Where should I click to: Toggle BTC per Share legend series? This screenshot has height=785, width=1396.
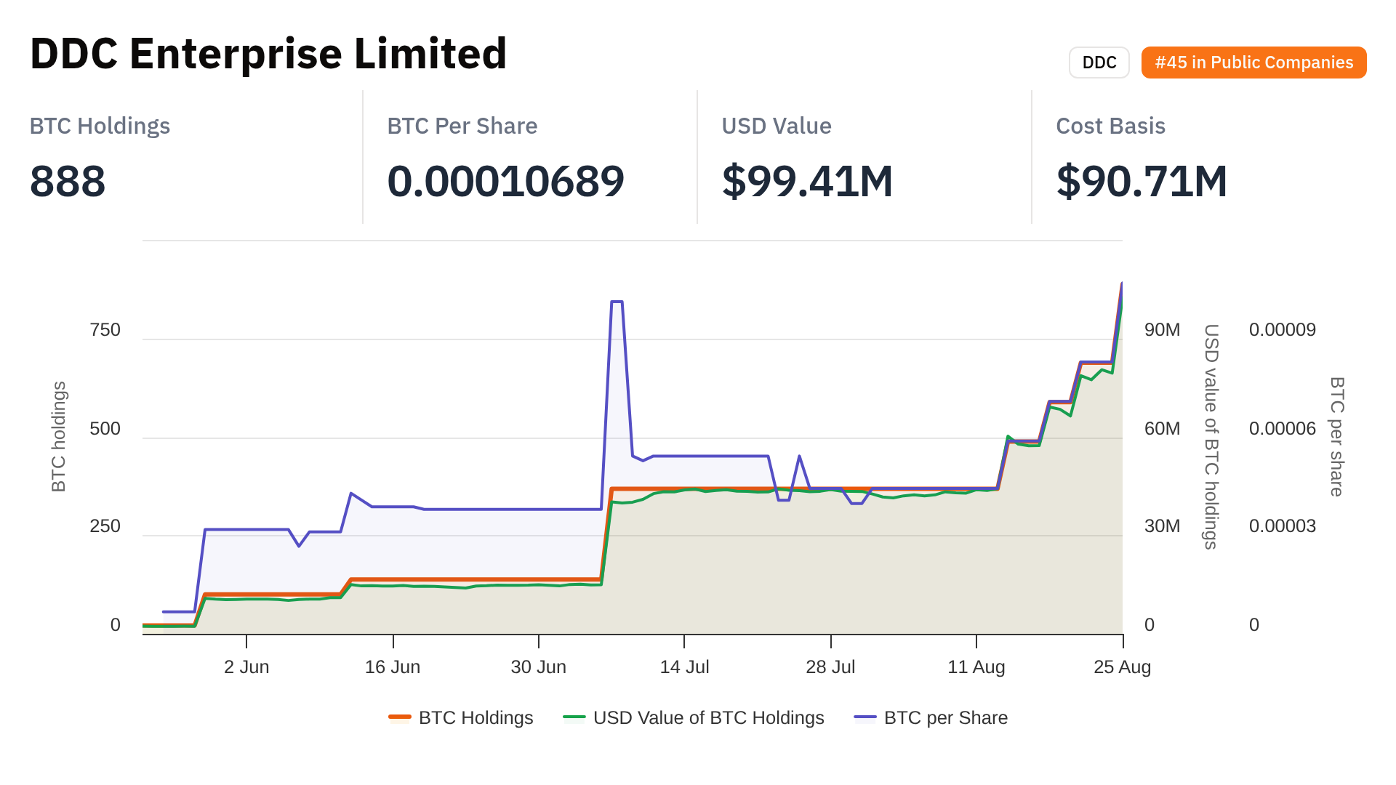pos(945,717)
